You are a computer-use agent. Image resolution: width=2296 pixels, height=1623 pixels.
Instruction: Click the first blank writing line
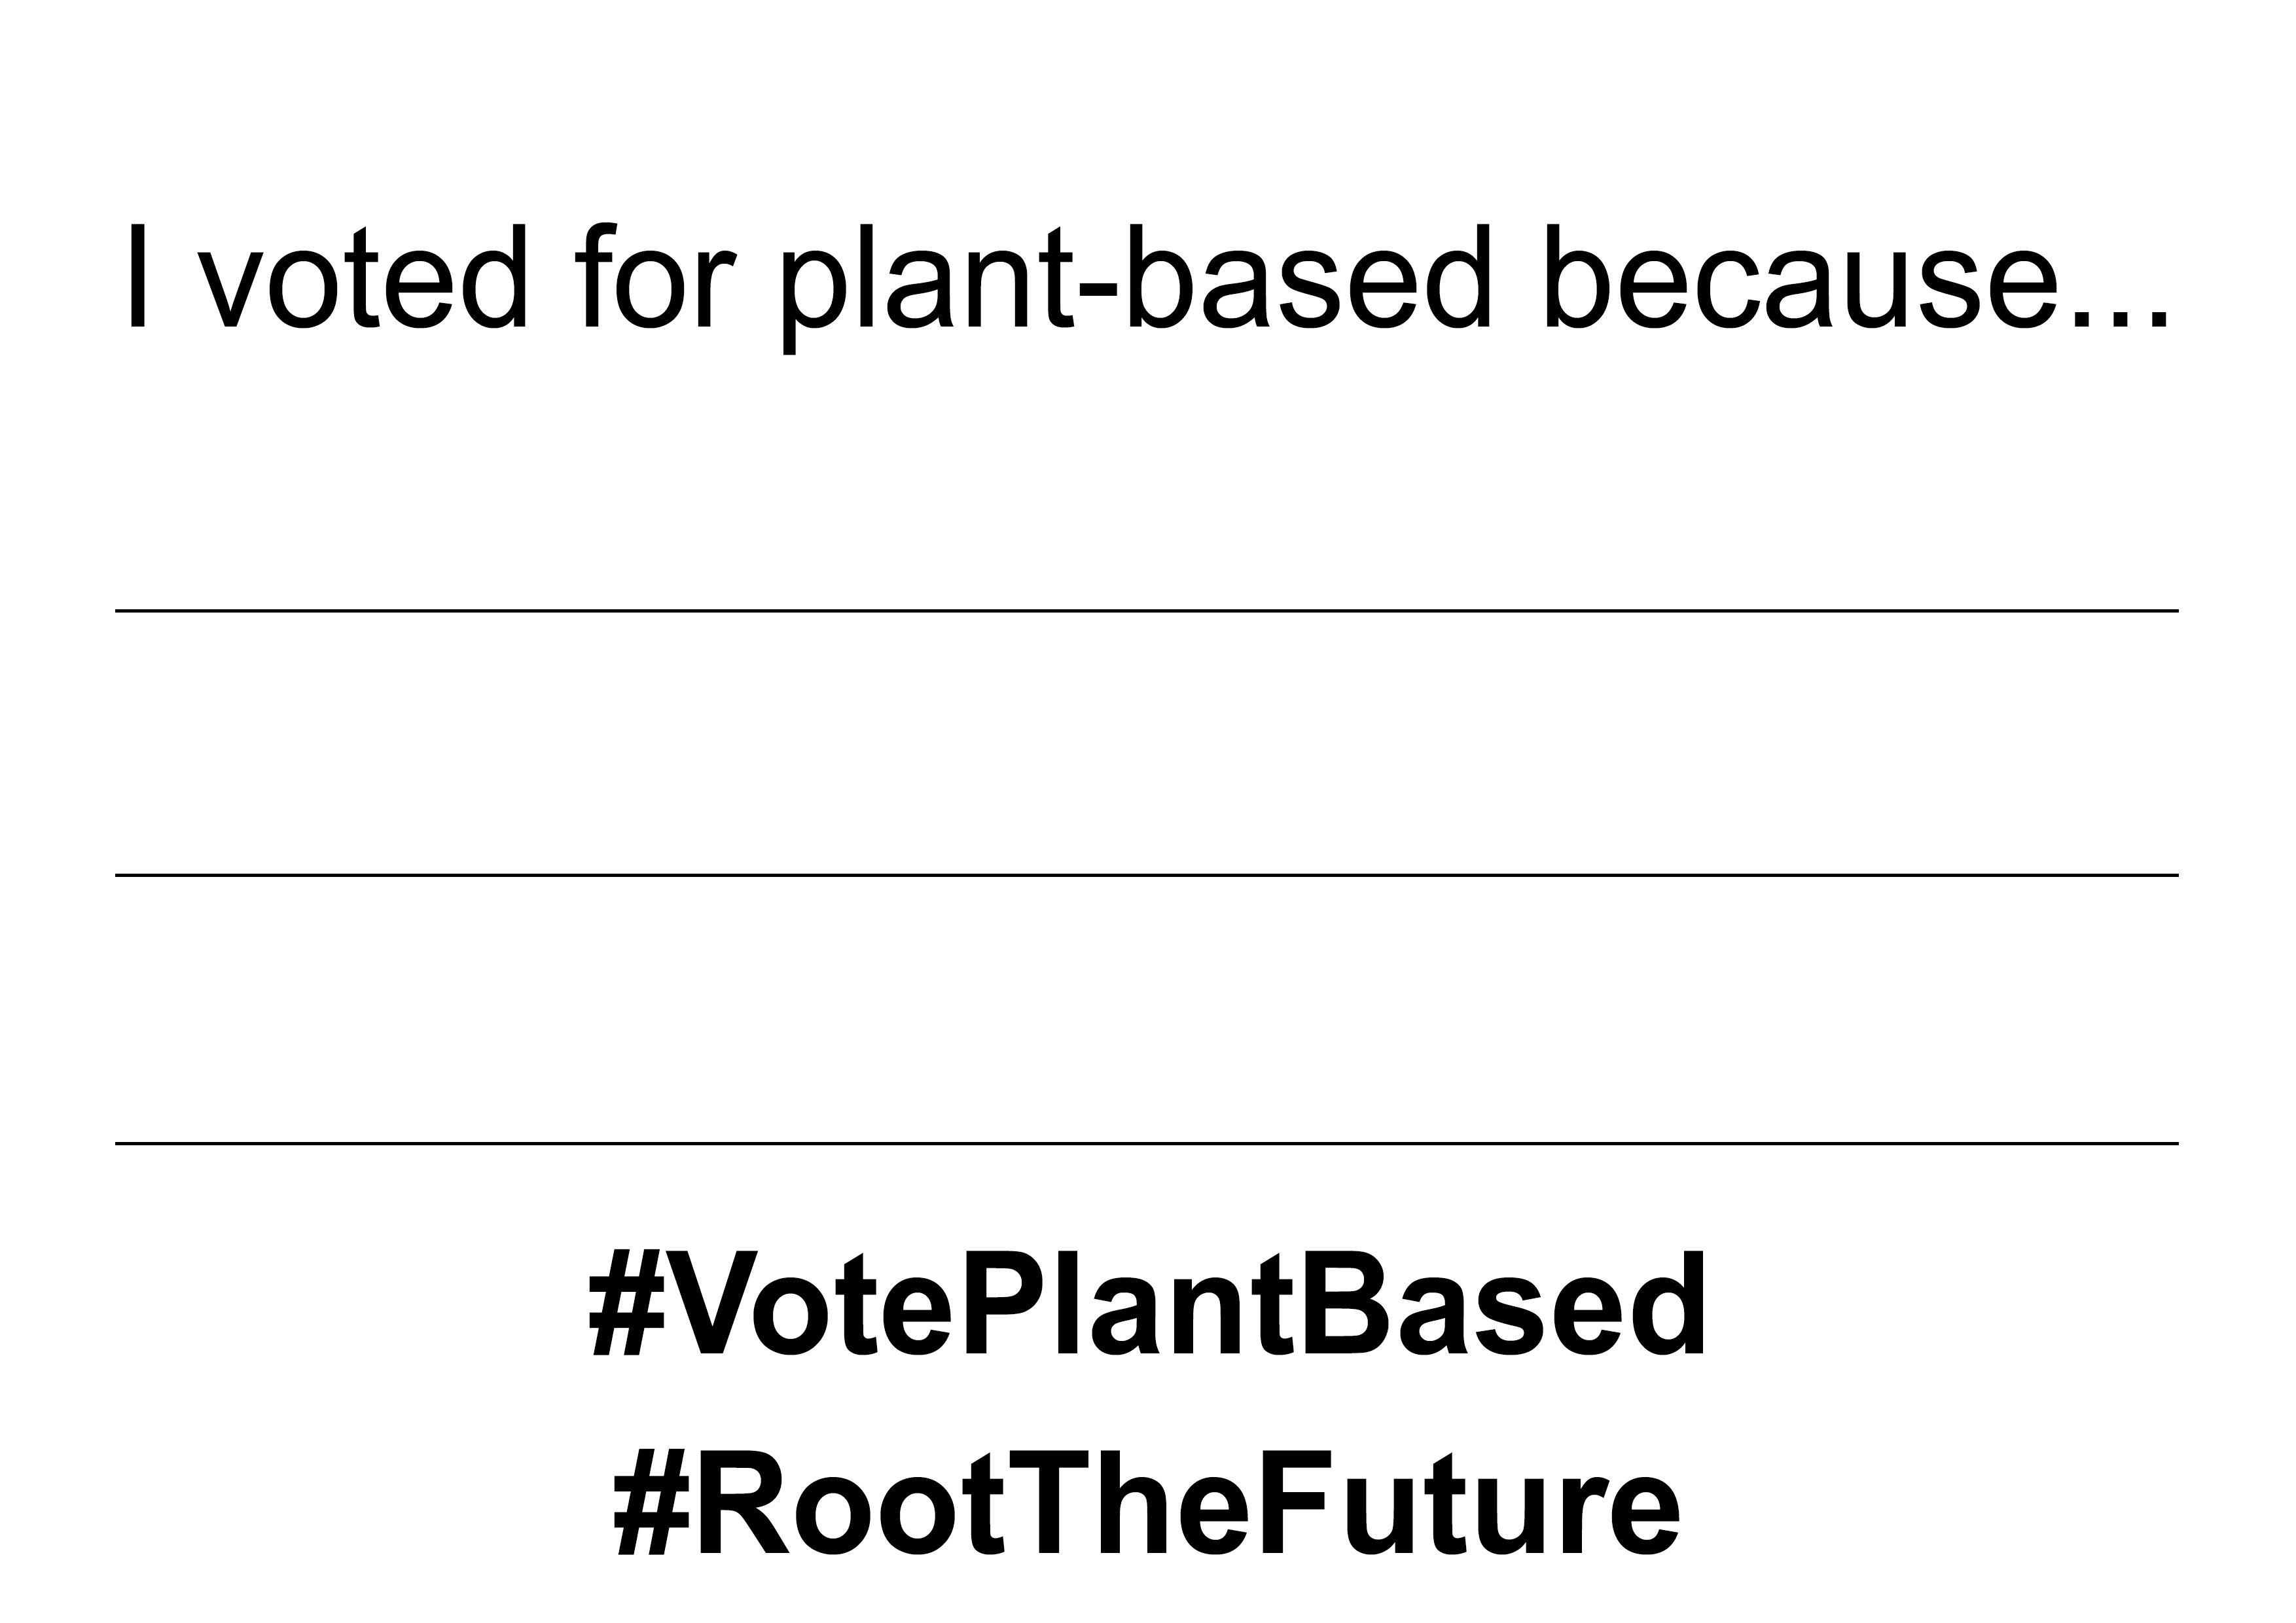click(x=1146, y=610)
